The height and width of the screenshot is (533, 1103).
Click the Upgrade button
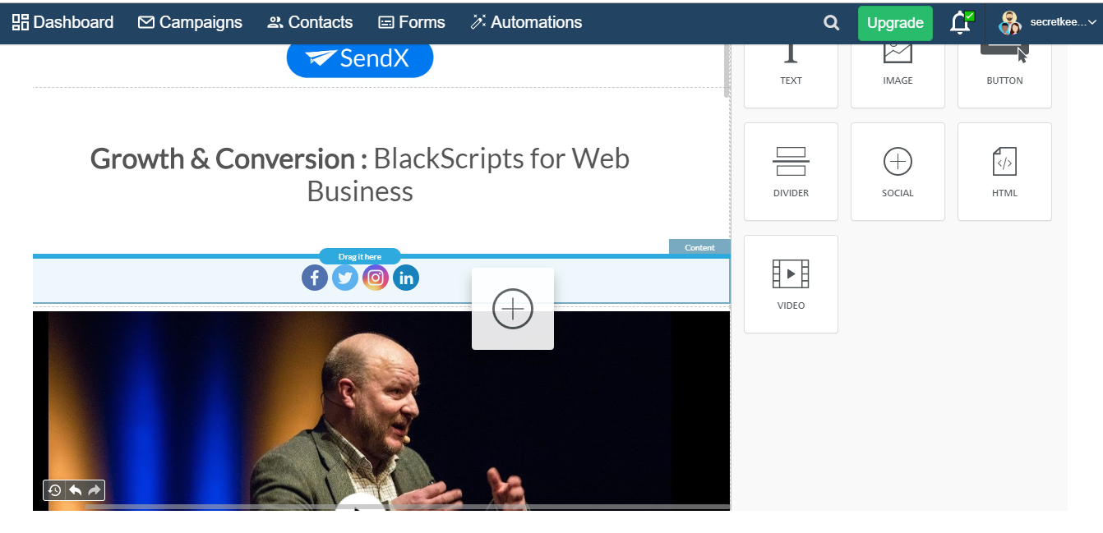(x=894, y=22)
